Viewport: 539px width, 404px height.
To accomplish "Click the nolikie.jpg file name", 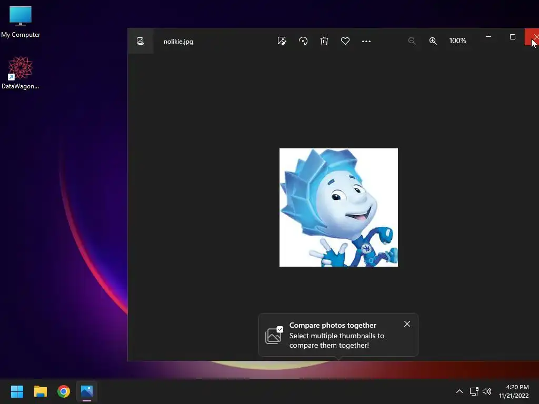I will (x=178, y=42).
